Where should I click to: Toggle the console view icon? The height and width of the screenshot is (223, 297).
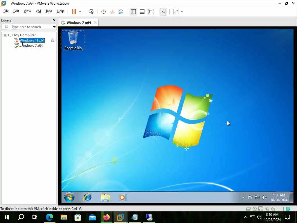point(163,12)
